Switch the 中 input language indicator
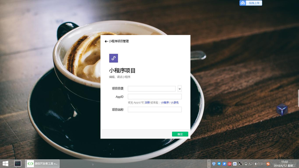The width and height of the screenshot is (299, 168). [262, 164]
